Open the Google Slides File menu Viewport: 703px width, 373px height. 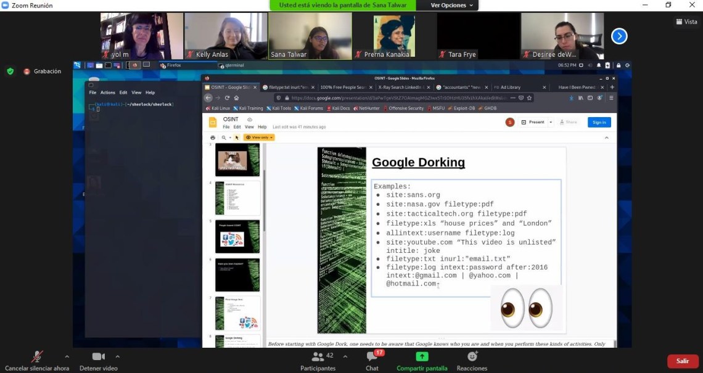click(226, 127)
